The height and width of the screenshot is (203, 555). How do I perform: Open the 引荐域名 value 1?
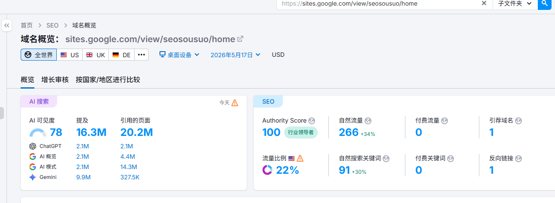[x=492, y=132]
